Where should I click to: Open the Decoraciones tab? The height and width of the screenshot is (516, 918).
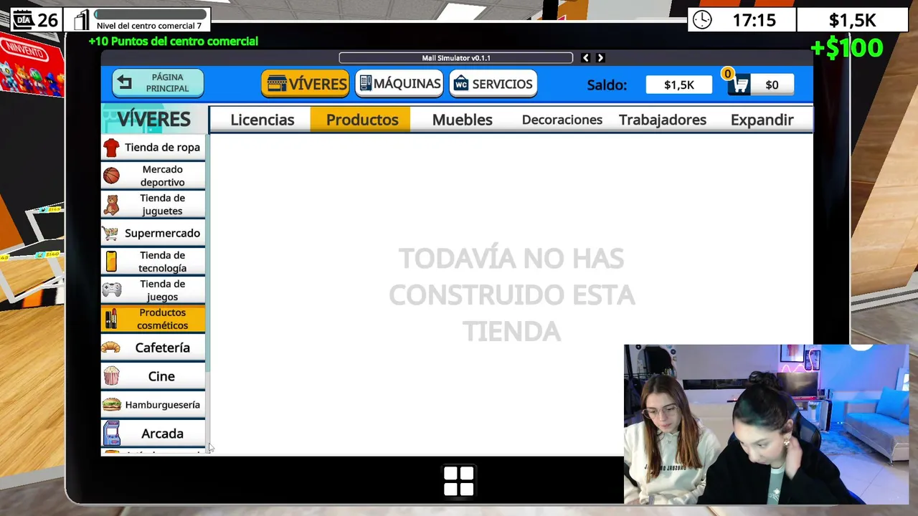[562, 120]
